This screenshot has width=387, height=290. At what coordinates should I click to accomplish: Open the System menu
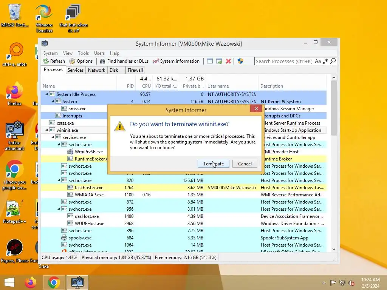coord(50,53)
